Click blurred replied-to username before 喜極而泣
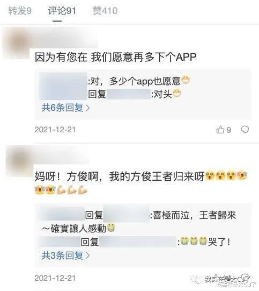The width and height of the screenshot is (259, 291). (x=126, y=214)
